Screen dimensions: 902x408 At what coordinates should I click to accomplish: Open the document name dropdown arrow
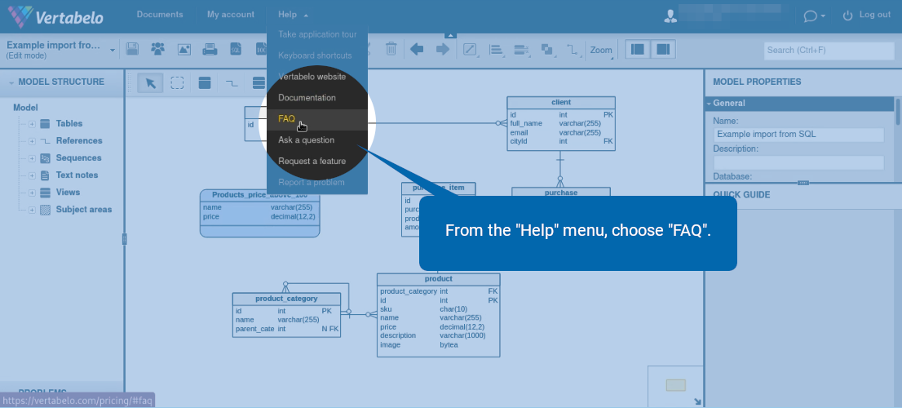113,50
